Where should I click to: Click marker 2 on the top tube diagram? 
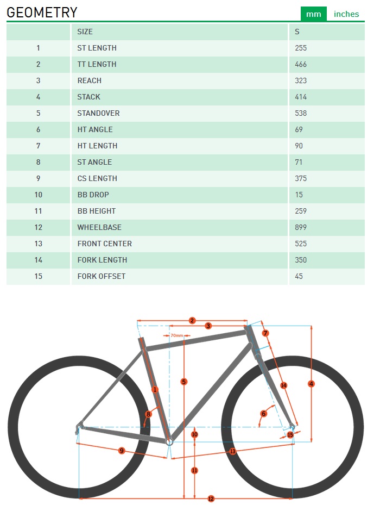[192, 320]
